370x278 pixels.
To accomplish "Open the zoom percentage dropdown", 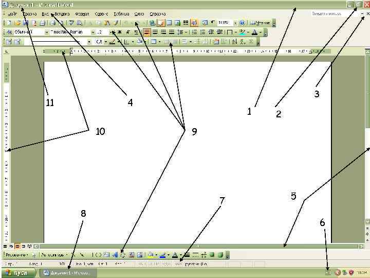I will [x=235, y=23].
